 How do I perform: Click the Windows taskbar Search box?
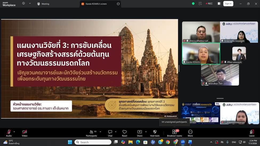point(93,142)
